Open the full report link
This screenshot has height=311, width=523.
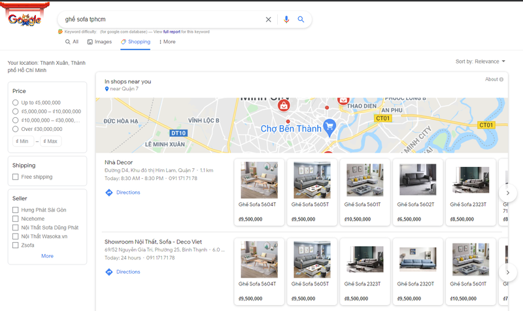click(171, 31)
